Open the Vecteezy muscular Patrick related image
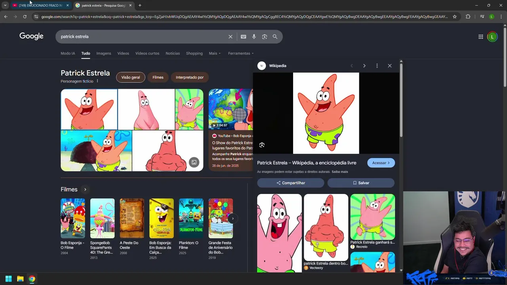The image size is (507, 285). (326, 227)
